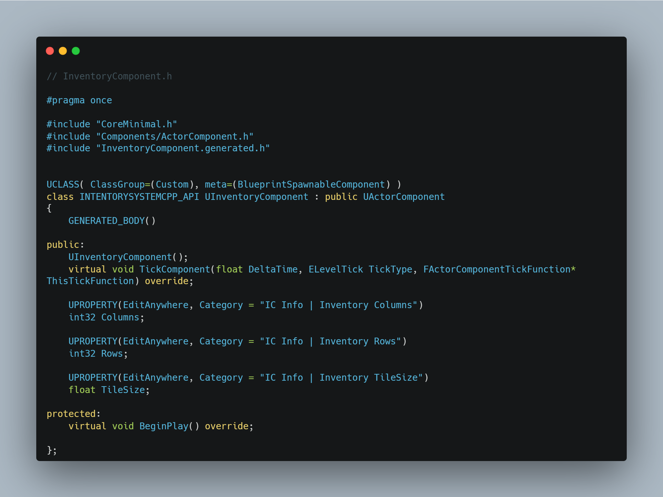Image resolution: width=663 pixels, height=497 pixels.
Task: Click the BeginPlay function name
Action: pos(164,426)
